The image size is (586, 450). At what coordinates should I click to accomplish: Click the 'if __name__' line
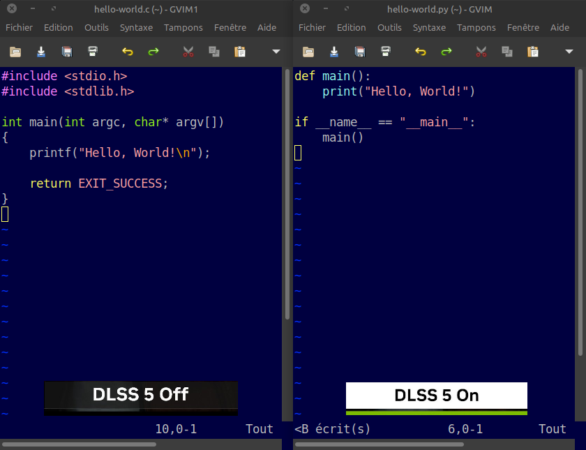[385, 122]
